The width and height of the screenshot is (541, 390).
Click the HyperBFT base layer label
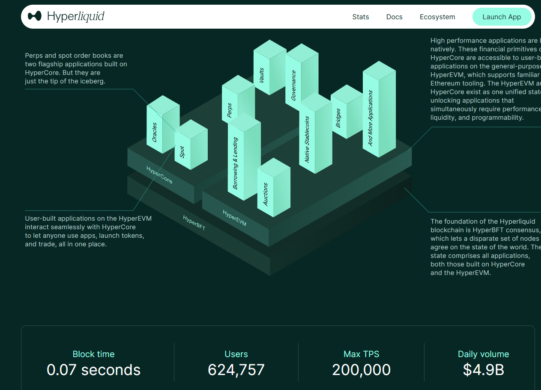[x=194, y=223]
